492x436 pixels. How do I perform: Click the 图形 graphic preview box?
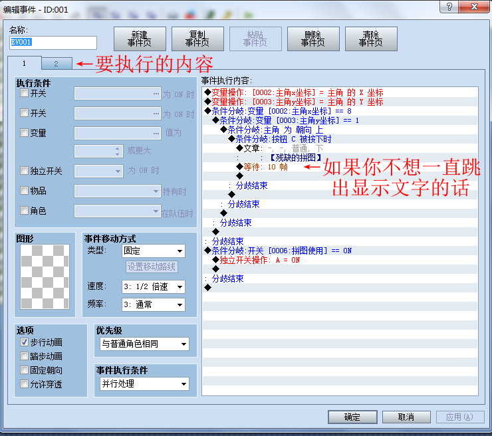(x=45, y=276)
